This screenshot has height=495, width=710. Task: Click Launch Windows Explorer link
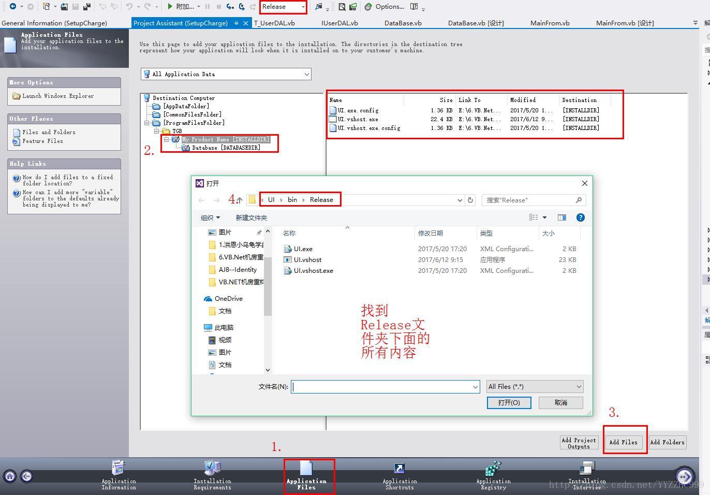(57, 96)
